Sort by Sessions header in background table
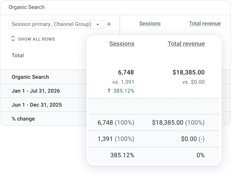 click(150, 23)
